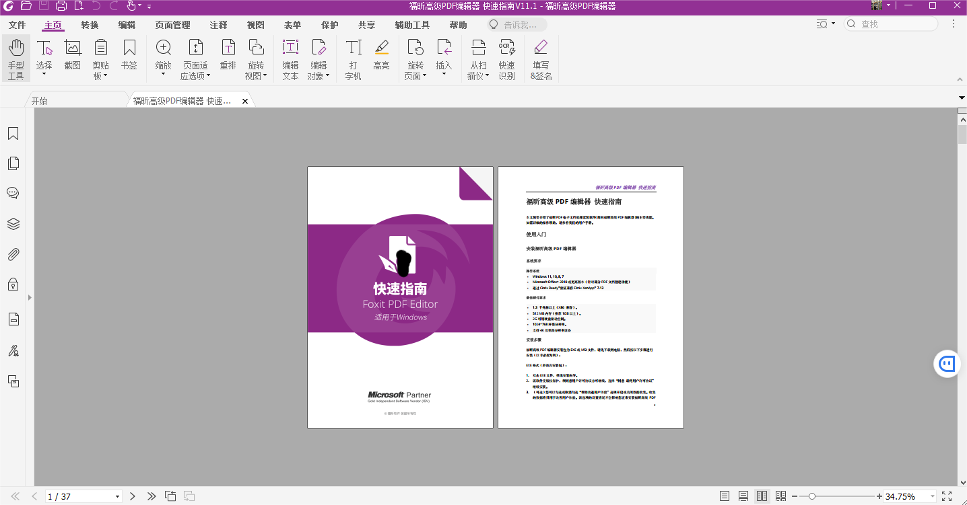Expand the Insert (插入) dropdown arrow
Screen dimensions: 967x505
click(x=444, y=74)
